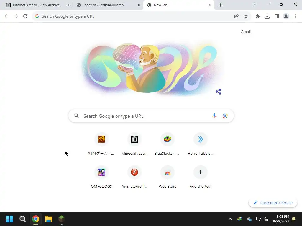The width and height of the screenshot is (302, 226).
Task: Open the profile avatar icon
Action: 286,16
